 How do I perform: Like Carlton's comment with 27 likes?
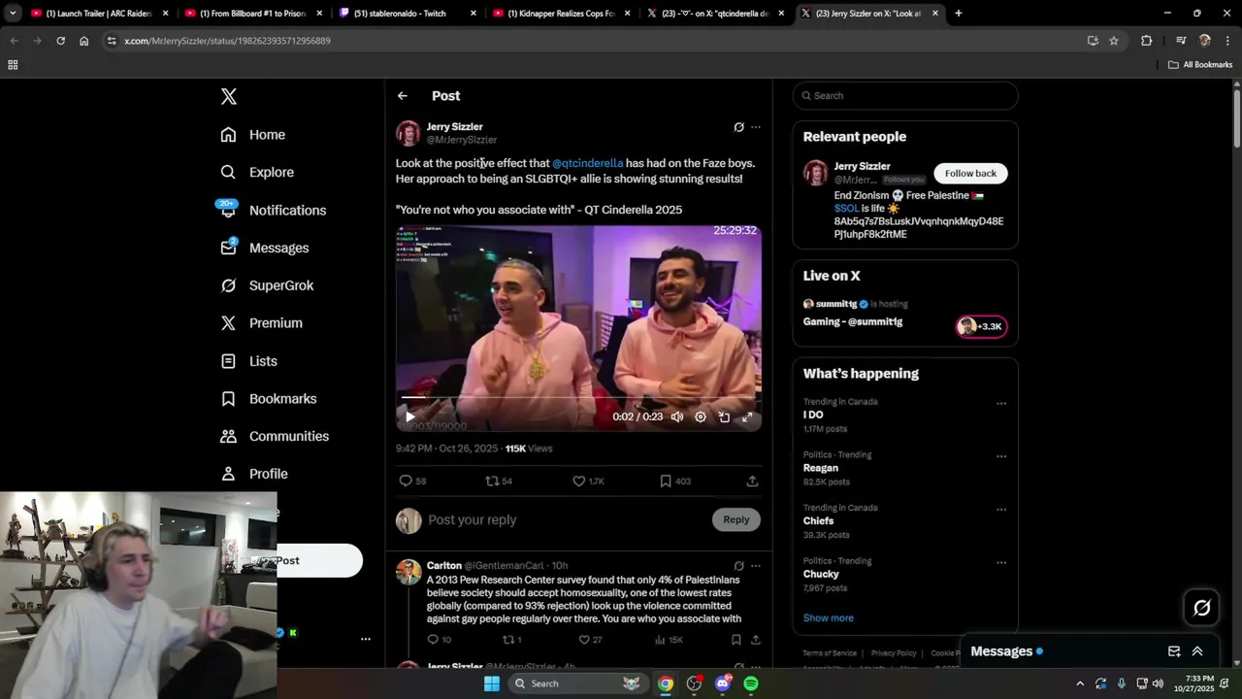coord(590,640)
